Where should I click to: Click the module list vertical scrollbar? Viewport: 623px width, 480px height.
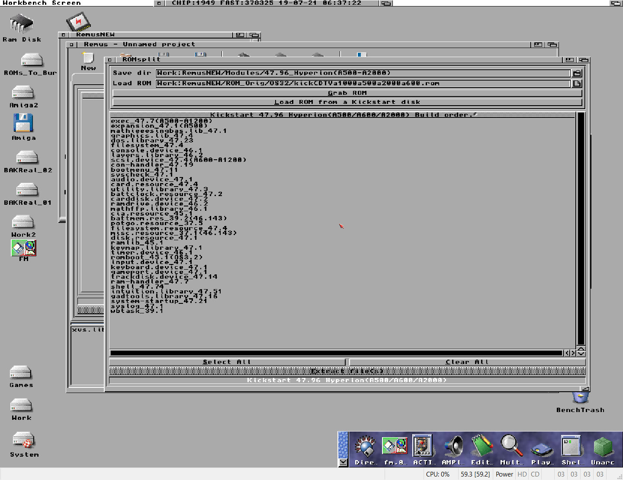pos(581,228)
